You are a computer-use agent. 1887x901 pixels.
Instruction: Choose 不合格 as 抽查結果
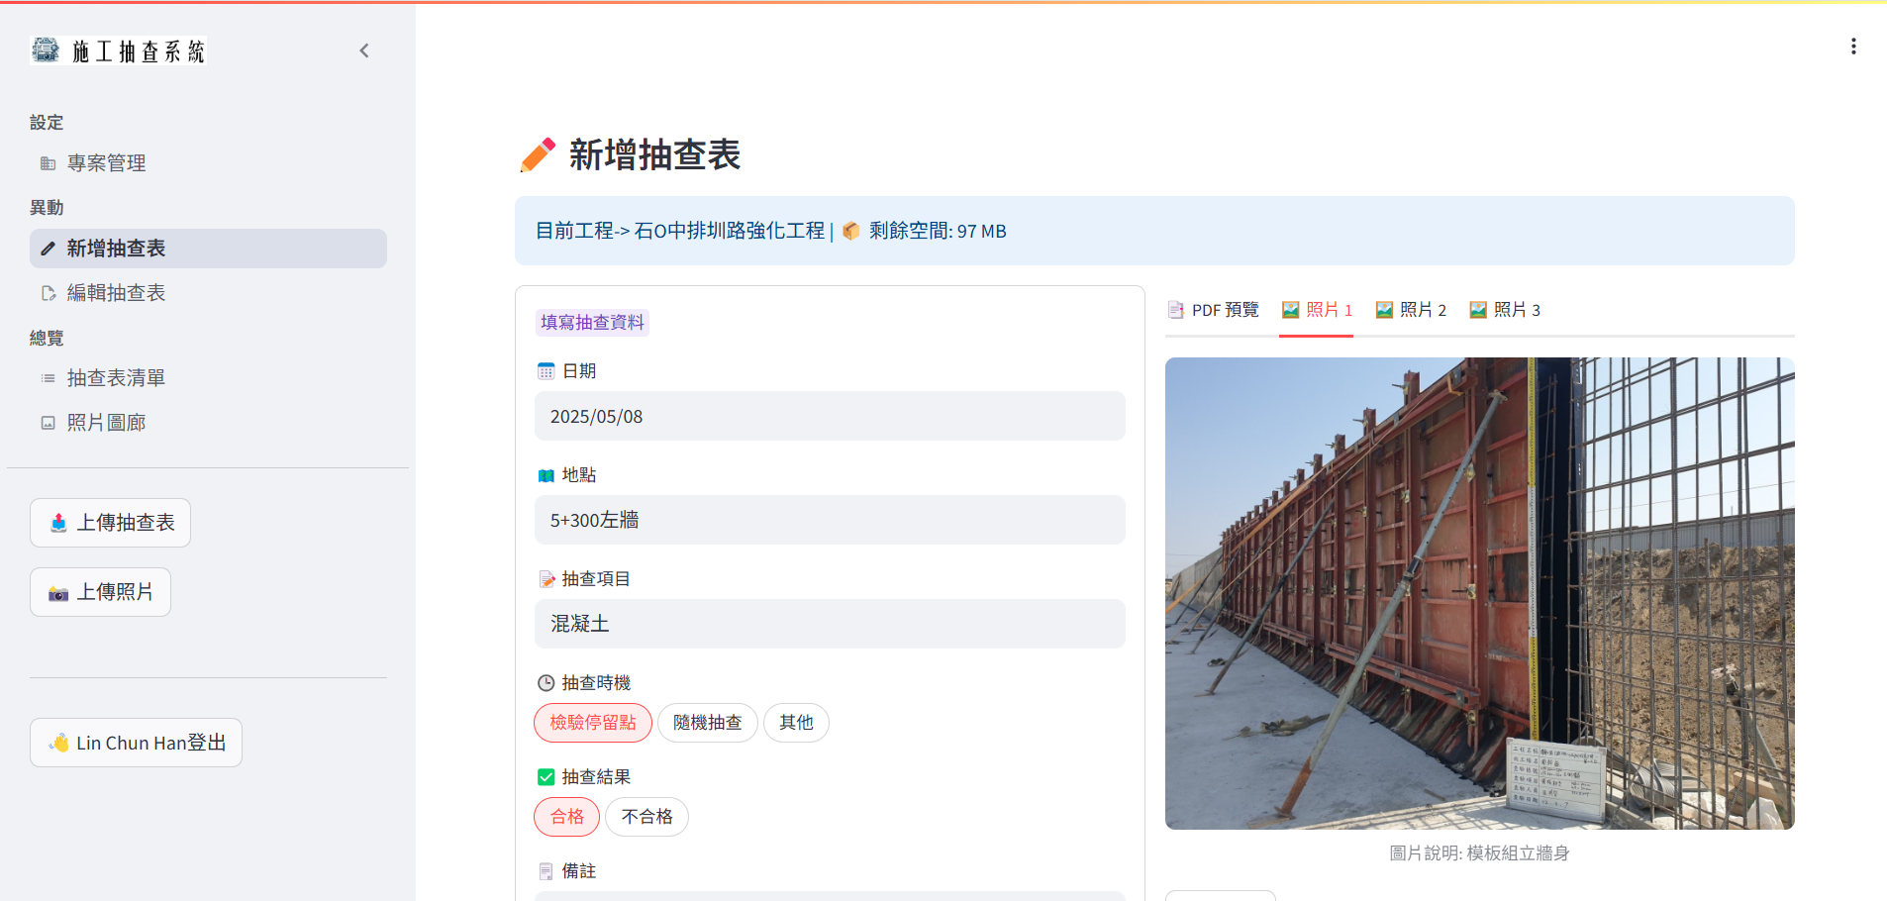[646, 817]
